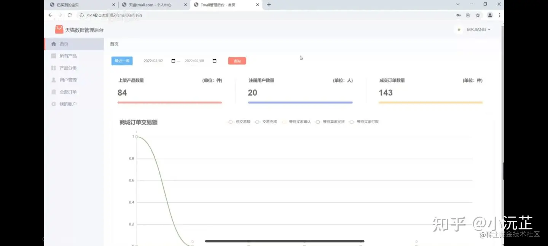Toggle 等待买家确认 legend series
The image size is (548, 246).
click(296, 122)
